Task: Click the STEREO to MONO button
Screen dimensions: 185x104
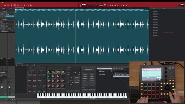Action: click(x=92, y=90)
